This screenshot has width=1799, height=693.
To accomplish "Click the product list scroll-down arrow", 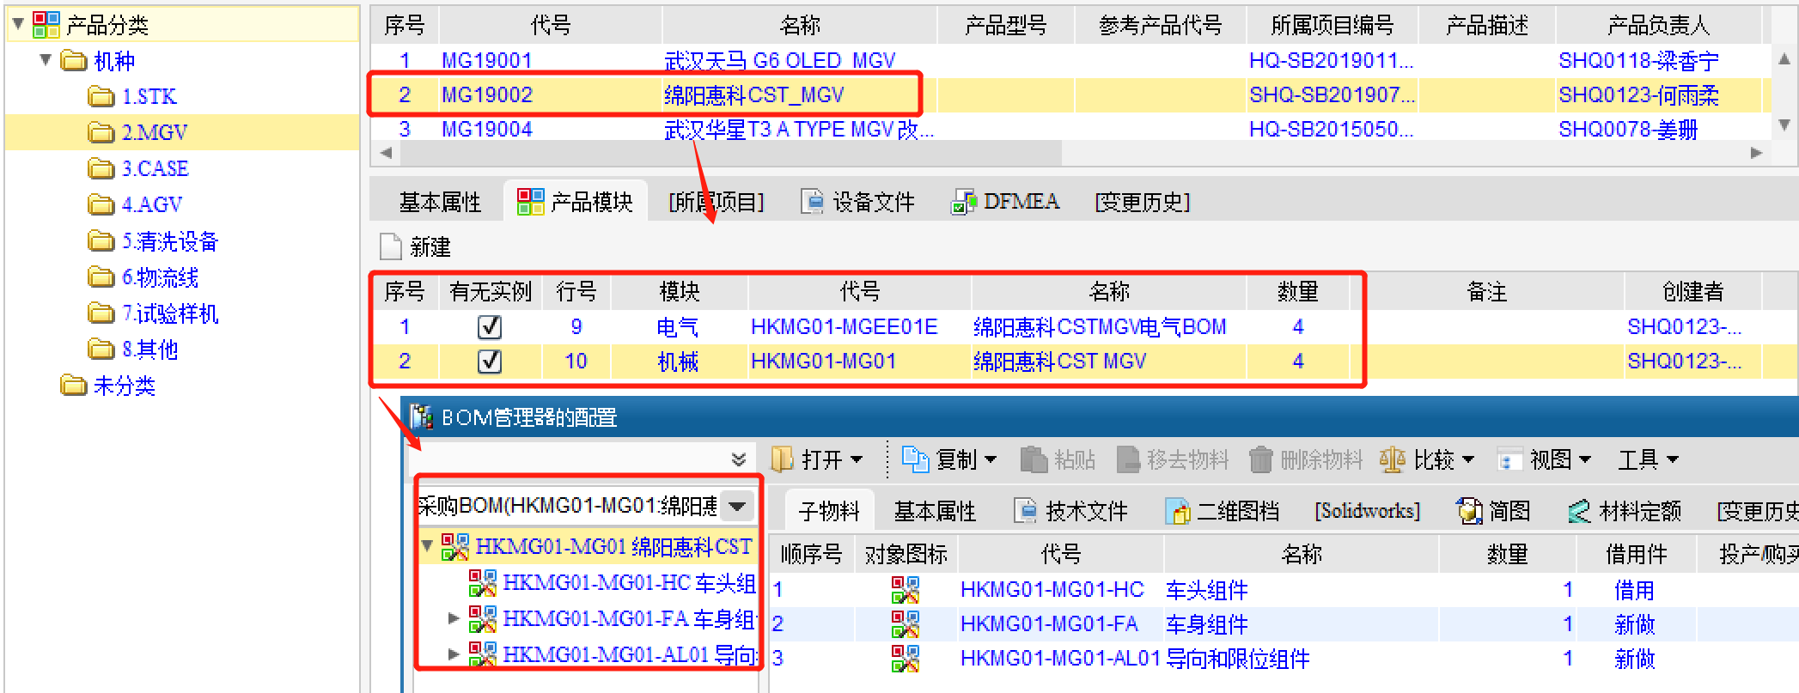I will click(1784, 125).
